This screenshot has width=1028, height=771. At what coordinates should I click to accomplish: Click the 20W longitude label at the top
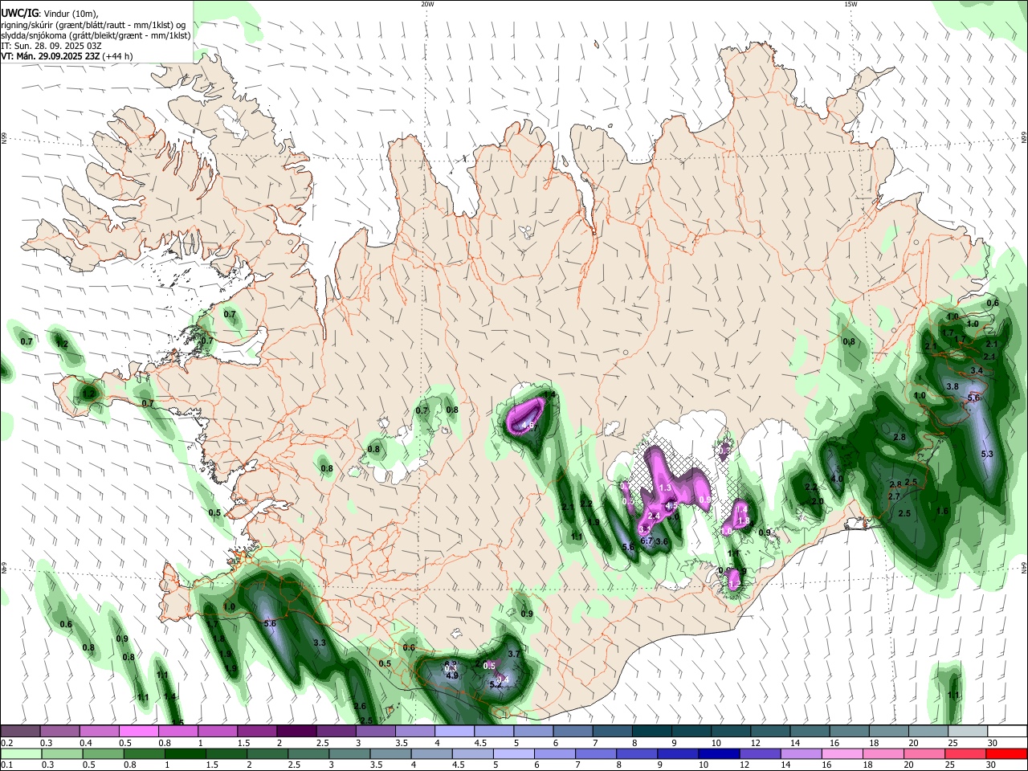tap(427, 4)
